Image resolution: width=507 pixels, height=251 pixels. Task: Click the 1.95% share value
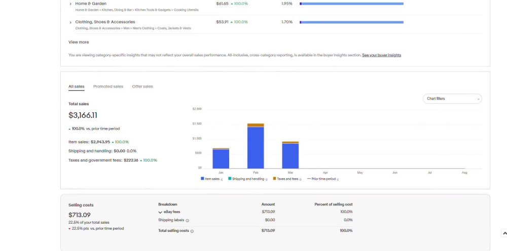pos(287,4)
